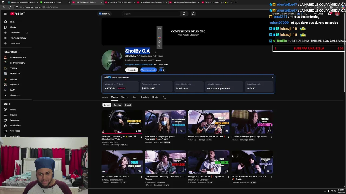
Task: Open MEMO ATR subscription channel
Action: point(15,74)
